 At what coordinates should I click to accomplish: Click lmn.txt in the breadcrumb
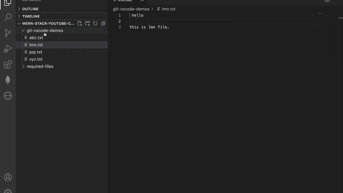[168, 9]
